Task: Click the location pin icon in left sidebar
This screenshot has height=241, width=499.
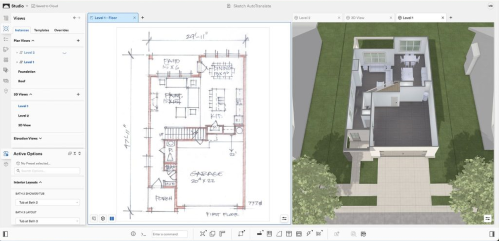Action: 6,91
